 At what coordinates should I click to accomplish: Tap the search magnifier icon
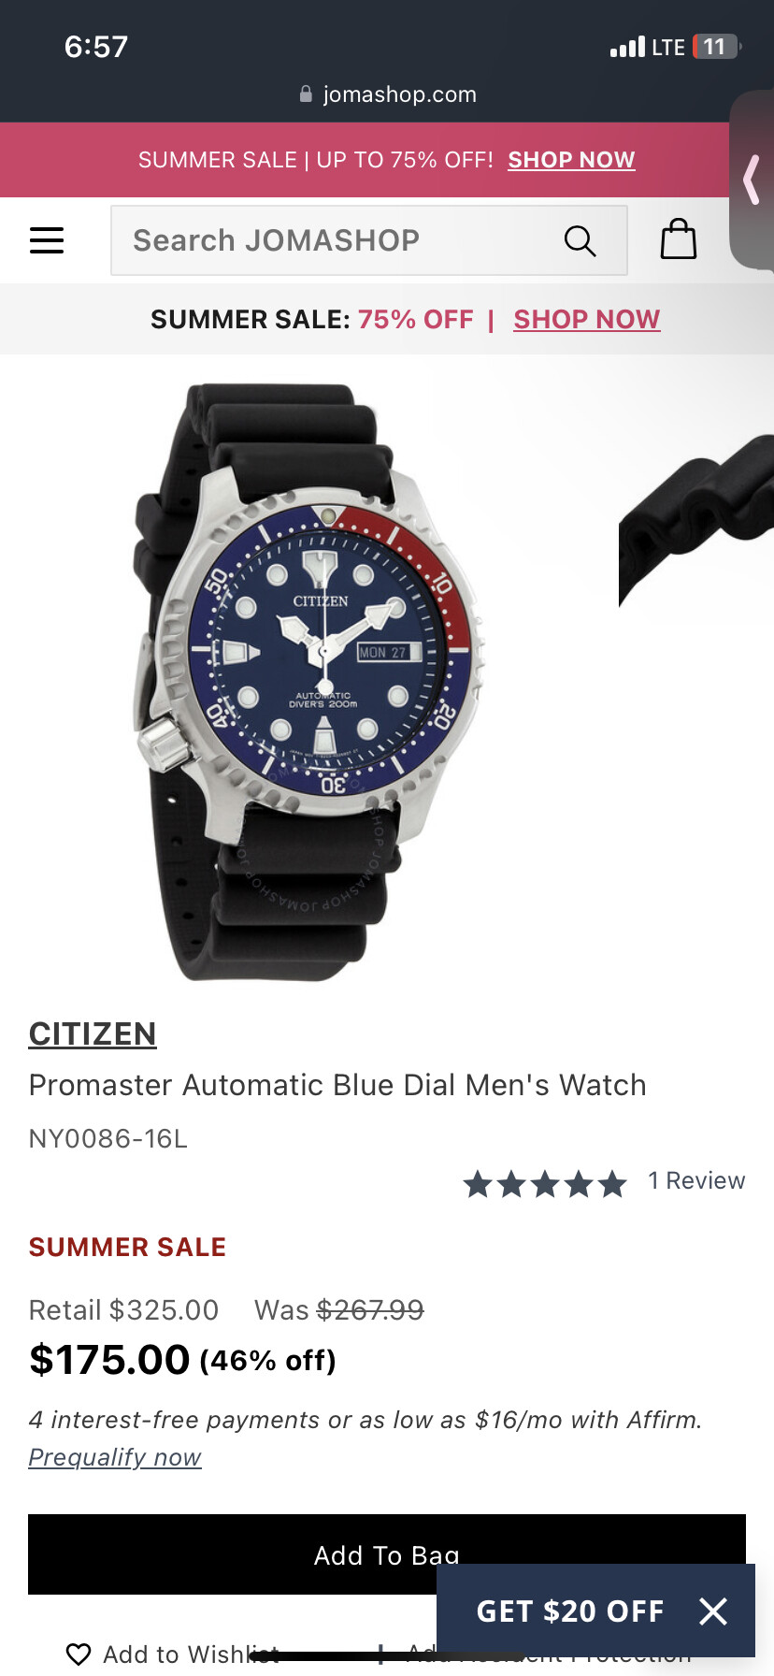(580, 240)
